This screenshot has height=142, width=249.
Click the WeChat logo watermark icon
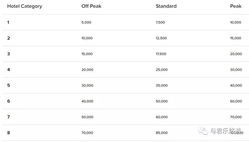[x=203, y=131]
